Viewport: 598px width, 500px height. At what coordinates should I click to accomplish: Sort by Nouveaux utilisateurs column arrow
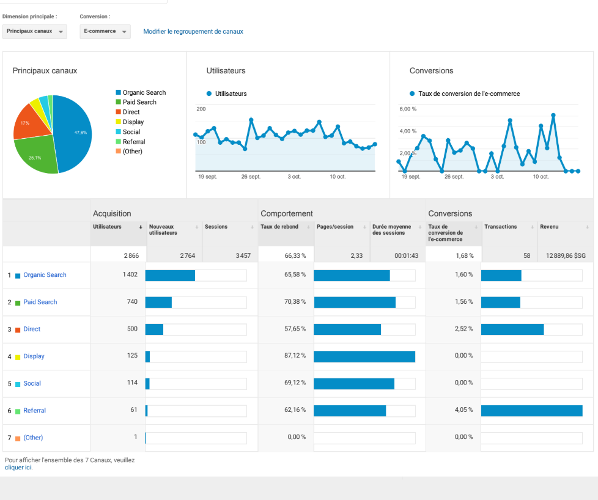[x=197, y=227]
